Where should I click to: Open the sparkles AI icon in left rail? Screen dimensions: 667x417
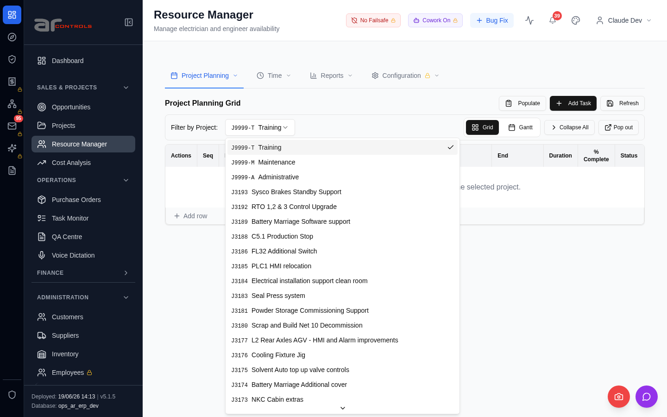pos(12,148)
